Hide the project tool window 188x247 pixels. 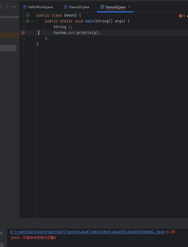14,7
